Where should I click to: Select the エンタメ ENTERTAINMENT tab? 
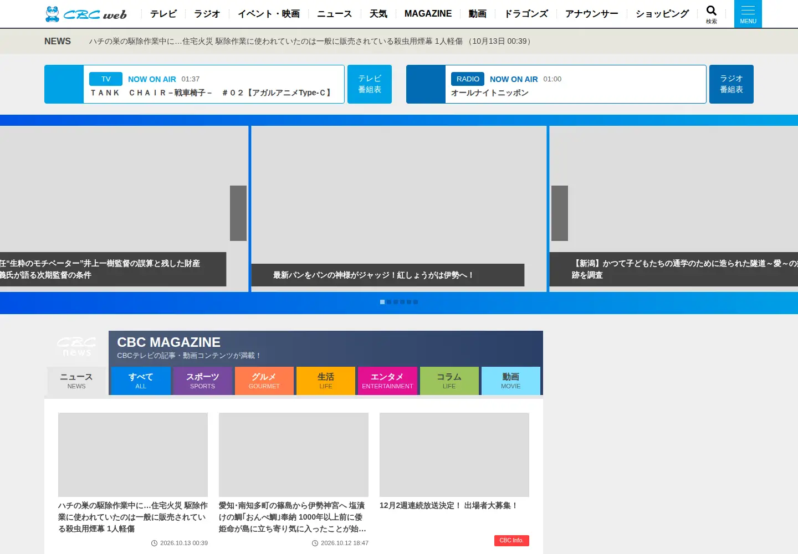coord(387,381)
